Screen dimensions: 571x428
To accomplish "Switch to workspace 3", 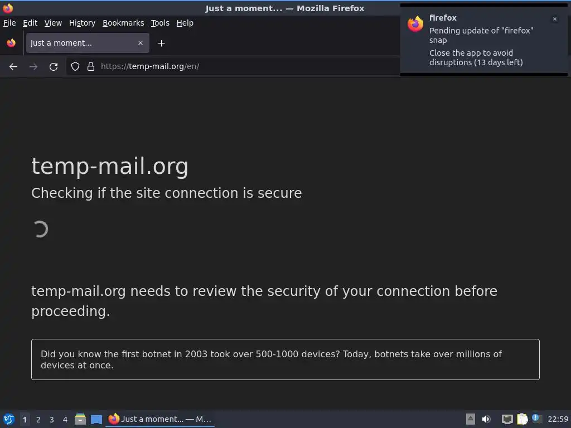I will pos(52,420).
